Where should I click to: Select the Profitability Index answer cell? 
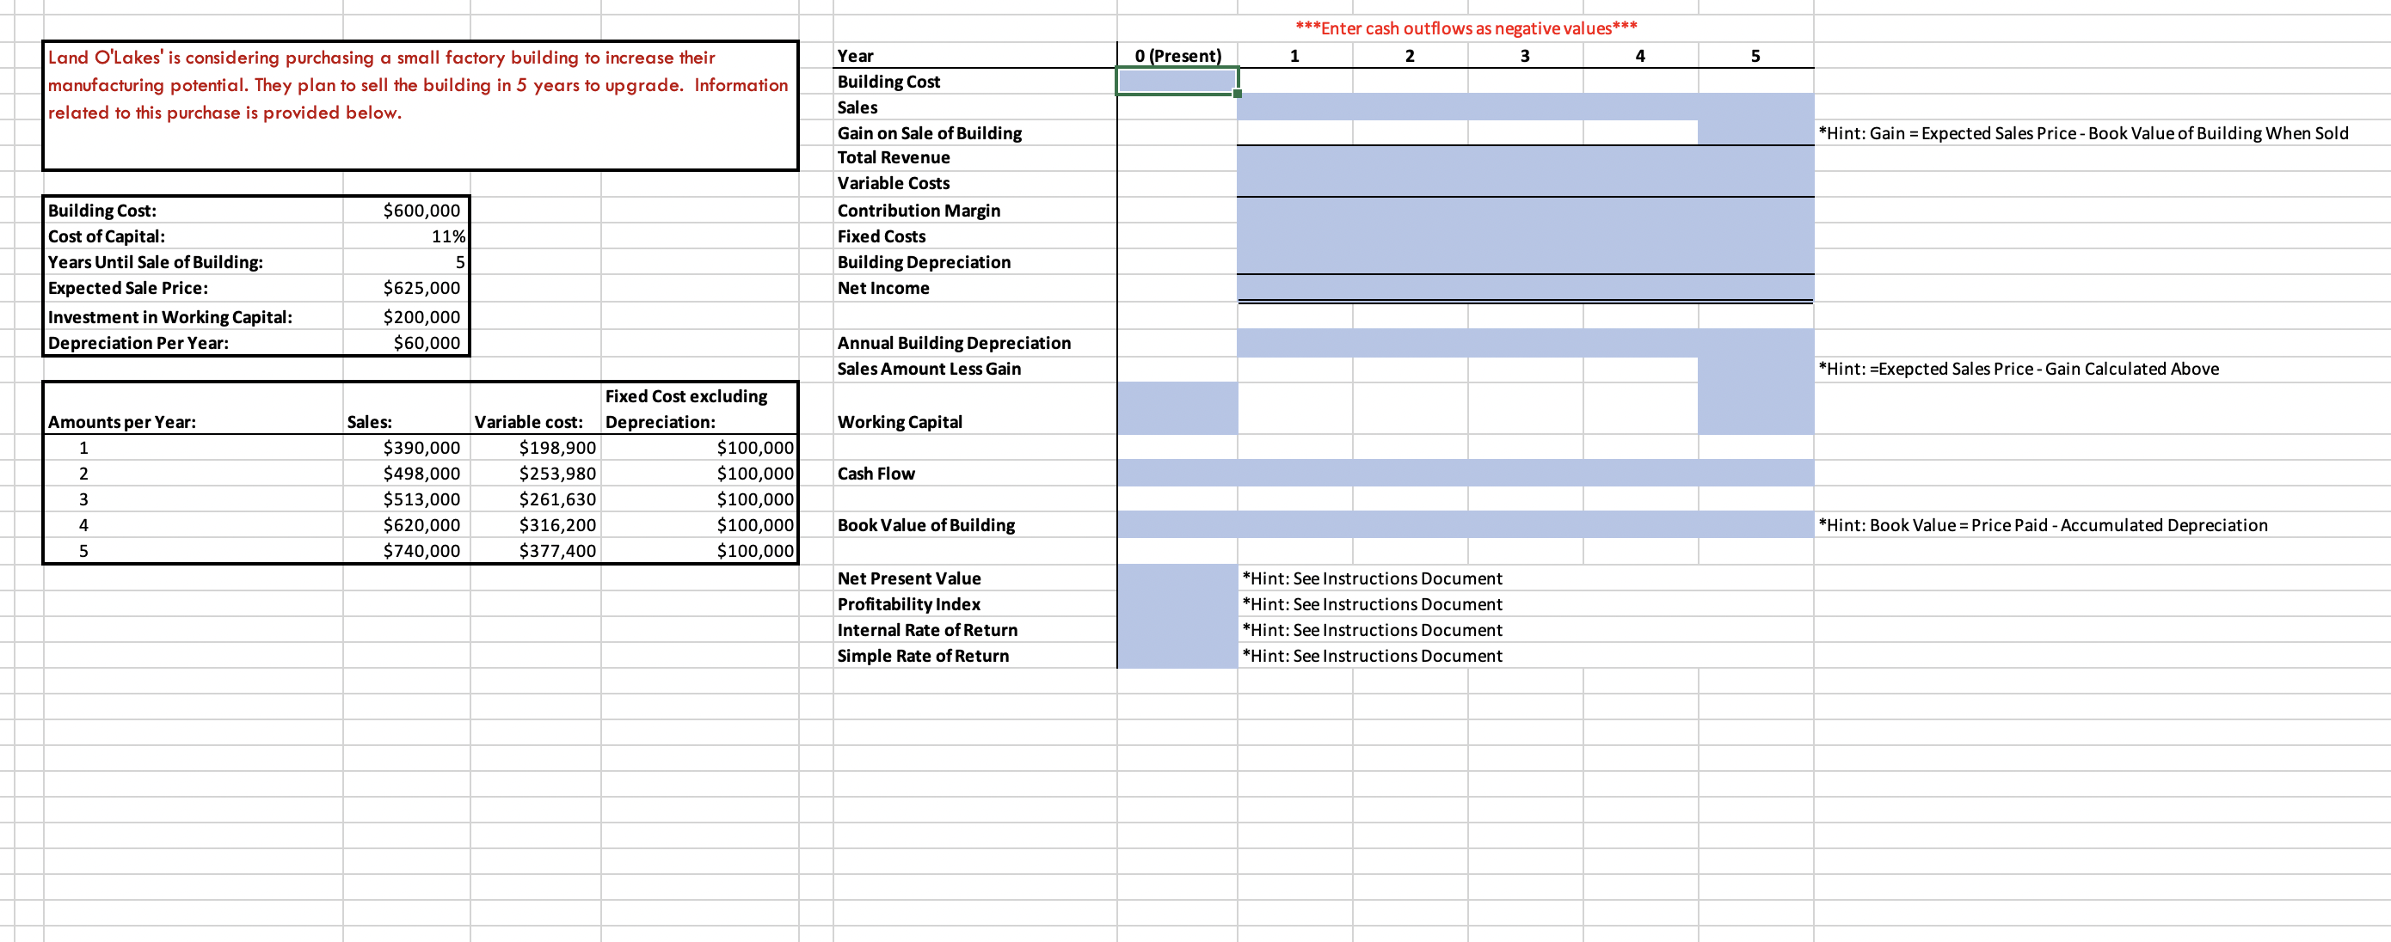tap(1177, 603)
